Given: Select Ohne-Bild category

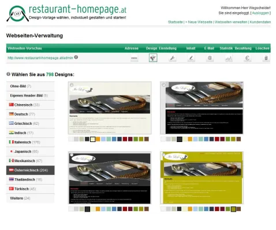Looking at the screenshot, I should point(31,86).
